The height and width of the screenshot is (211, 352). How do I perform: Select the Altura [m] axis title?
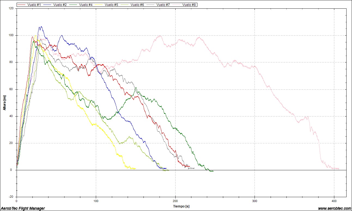(x=4, y=103)
